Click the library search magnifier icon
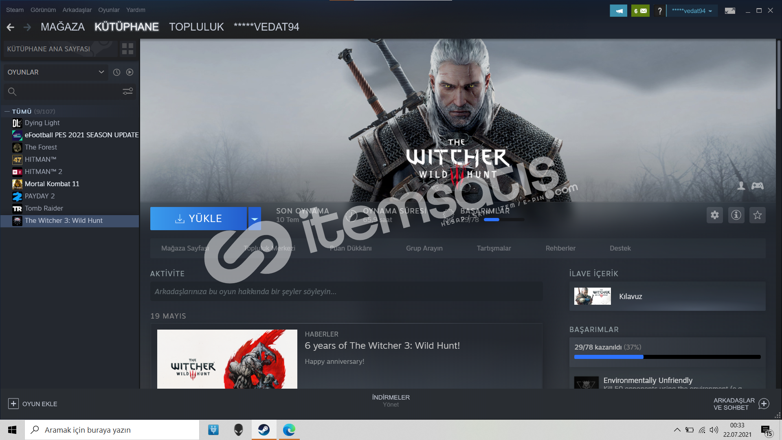Image resolution: width=782 pixels, height=440 pixels. [12, 92]
